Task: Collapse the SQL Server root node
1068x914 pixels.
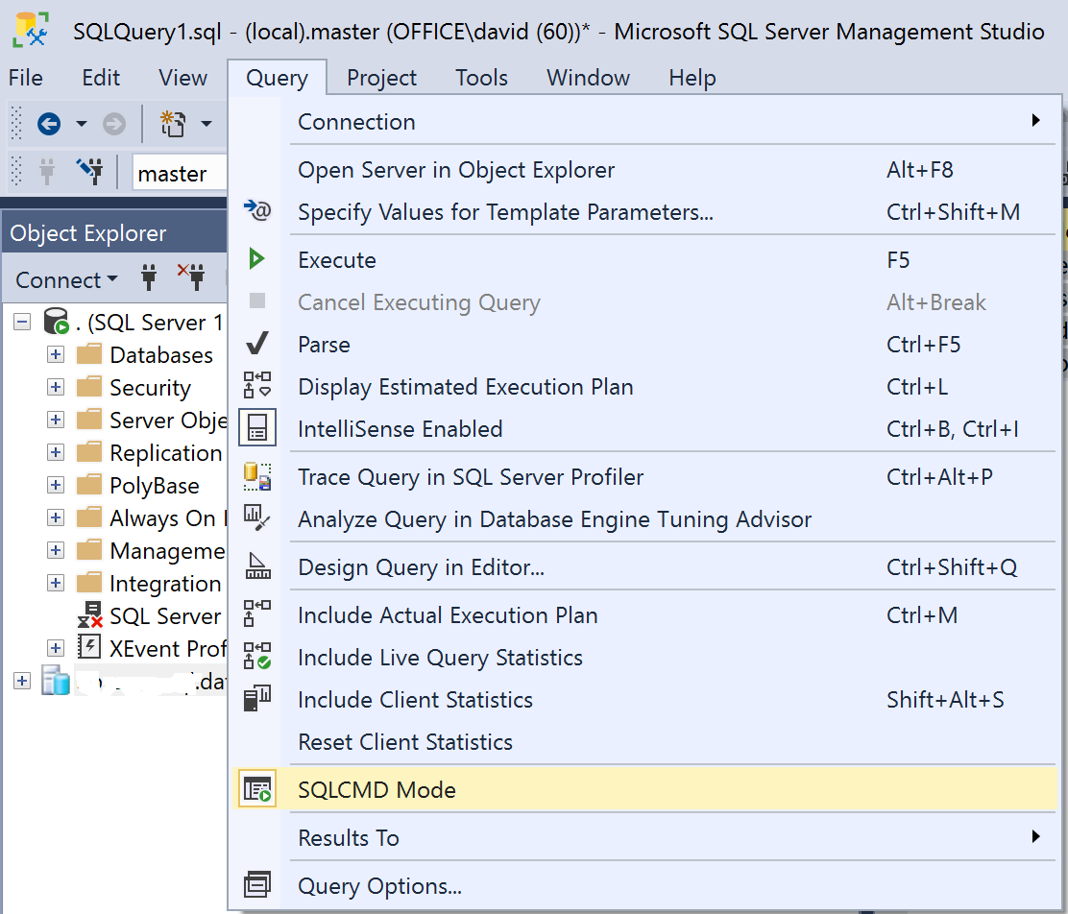Action: pyautogui.click(x=22, y=322)
